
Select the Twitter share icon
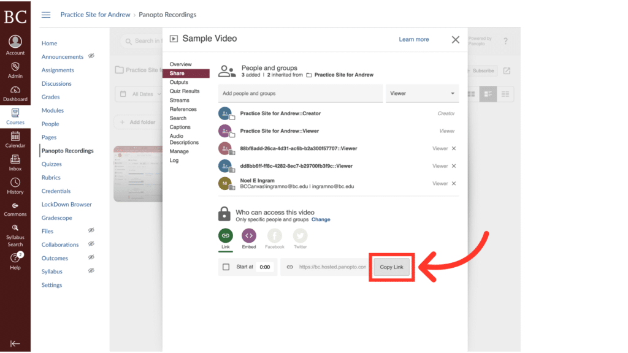300,235
